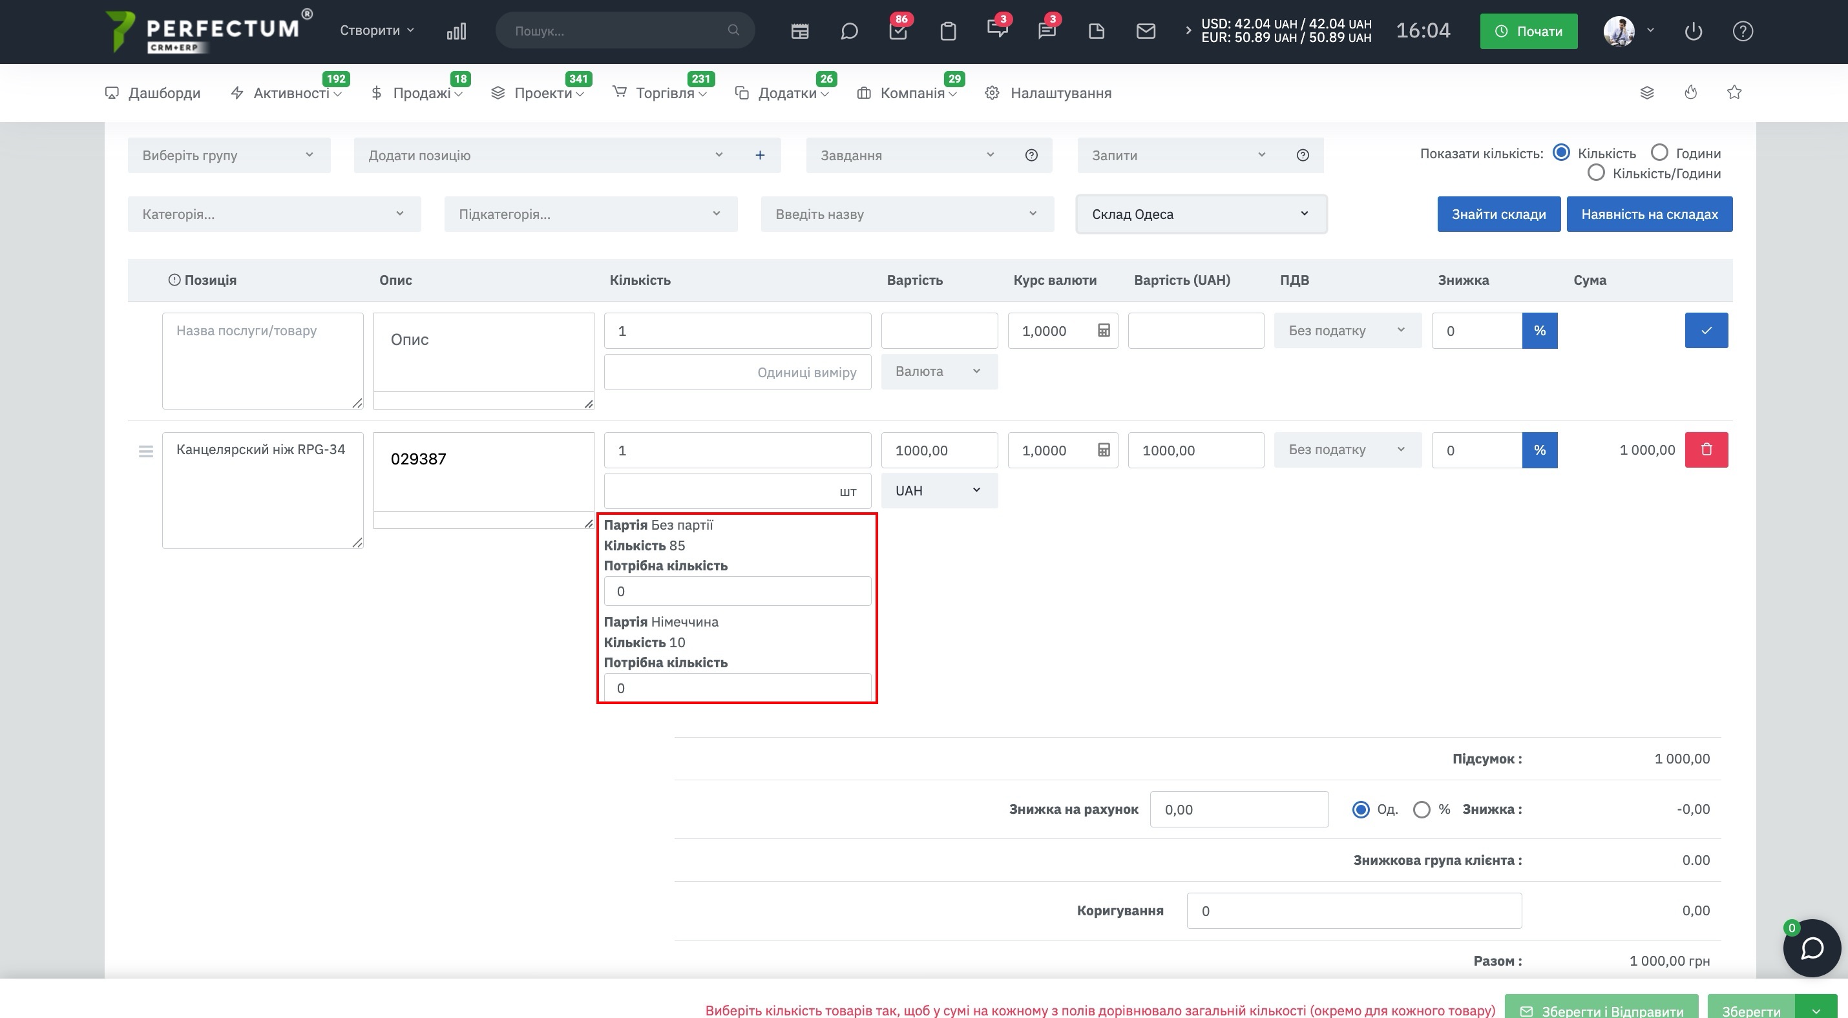This screenshot has width=1848, height=1018.
Task: Choose the % discount type radio button
Action: tap(1421, 809)
